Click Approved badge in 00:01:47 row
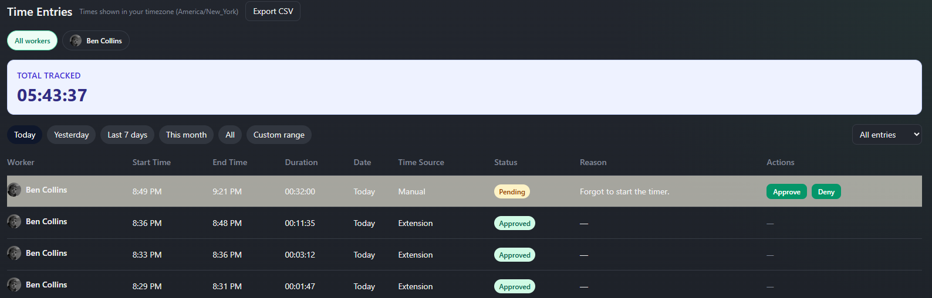 coord(515,286)
